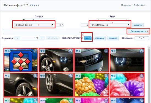151x103 pixels.
Task: Zoom the pink and purple raspberries photo
Action: [141, 76]
